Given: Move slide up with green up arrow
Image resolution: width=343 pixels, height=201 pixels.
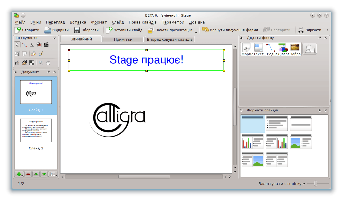Looking at the screenshot, I should pos(36,174).
